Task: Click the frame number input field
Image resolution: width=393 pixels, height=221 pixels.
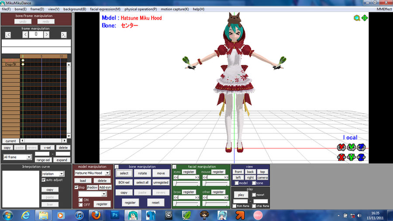Action: [x=36, y=34]
